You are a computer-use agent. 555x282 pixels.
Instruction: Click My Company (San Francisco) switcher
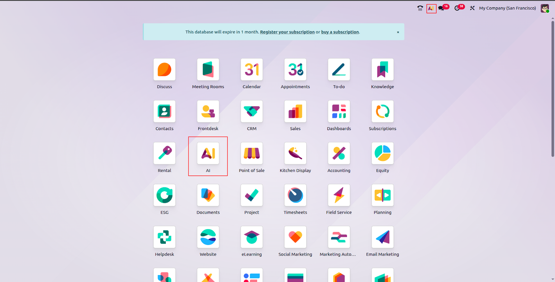(x=507, y=8)
